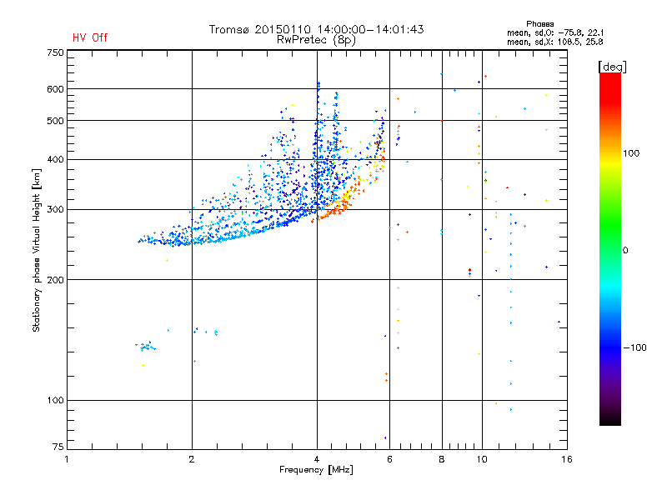Click the '[deg]' colorbar unit label
Screen dimensions: 667x500
click(x=612, y=67)
